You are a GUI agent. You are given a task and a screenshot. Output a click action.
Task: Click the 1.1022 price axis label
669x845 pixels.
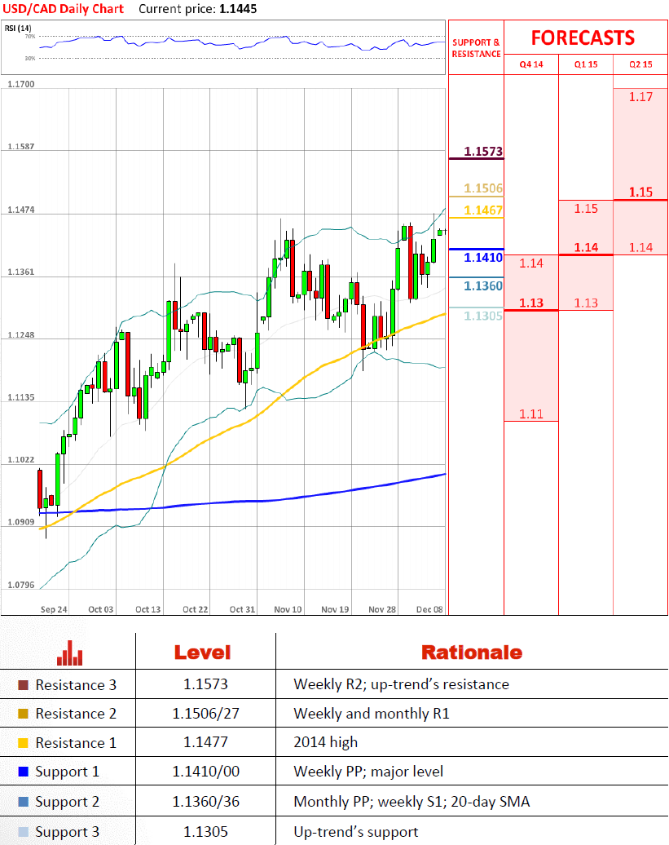[21, 460]
